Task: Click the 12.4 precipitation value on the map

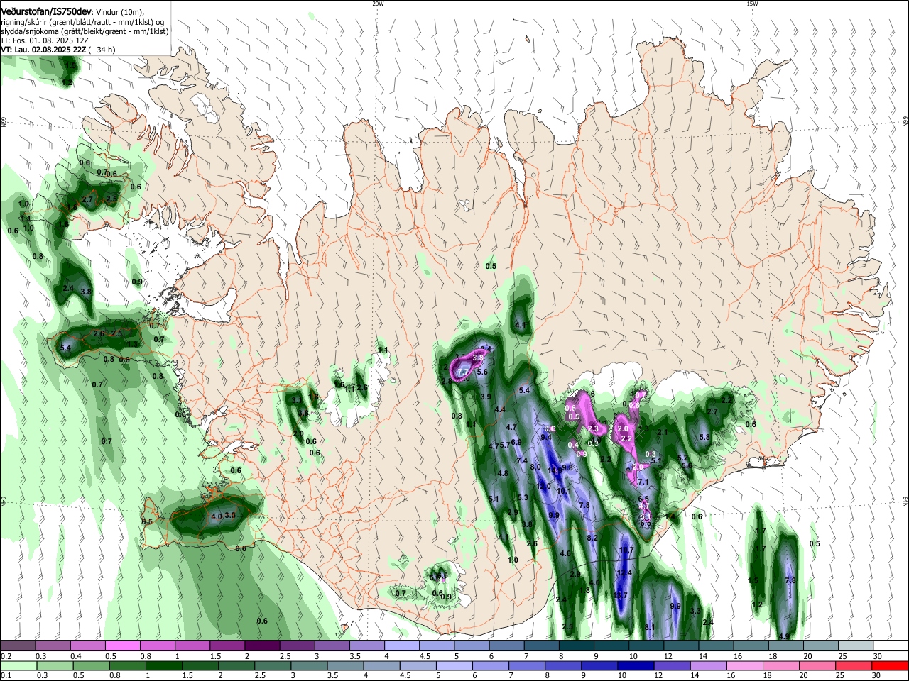Action: point(624,573)
